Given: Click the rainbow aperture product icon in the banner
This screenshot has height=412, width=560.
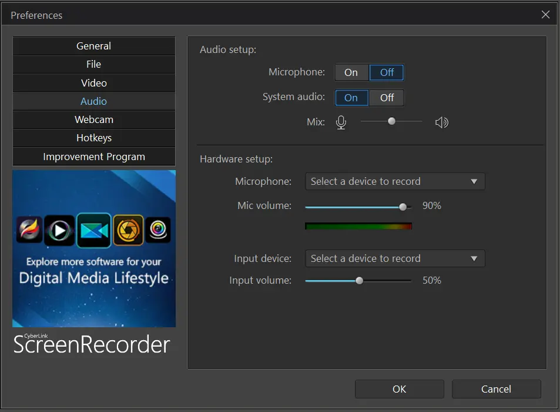Looking at the screenshot, I should (159, 231).
